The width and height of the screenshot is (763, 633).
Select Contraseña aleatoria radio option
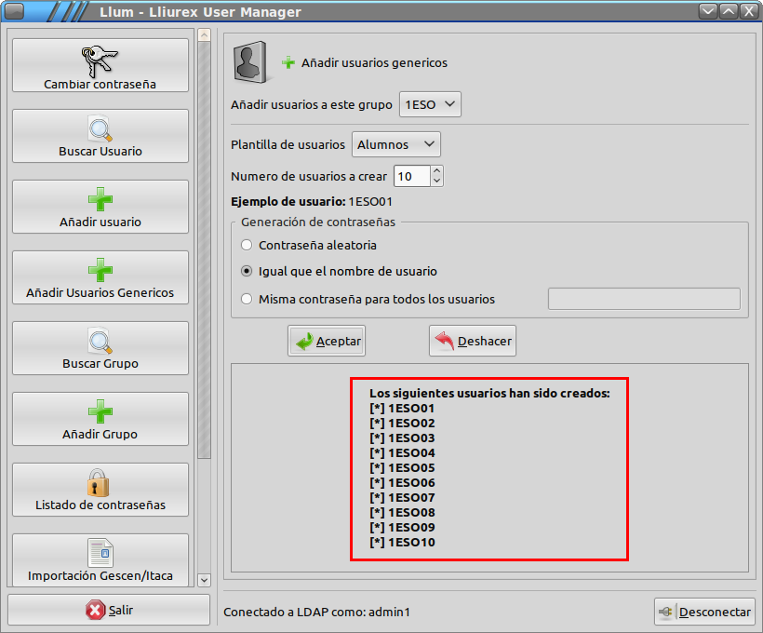tap(247, 246)
